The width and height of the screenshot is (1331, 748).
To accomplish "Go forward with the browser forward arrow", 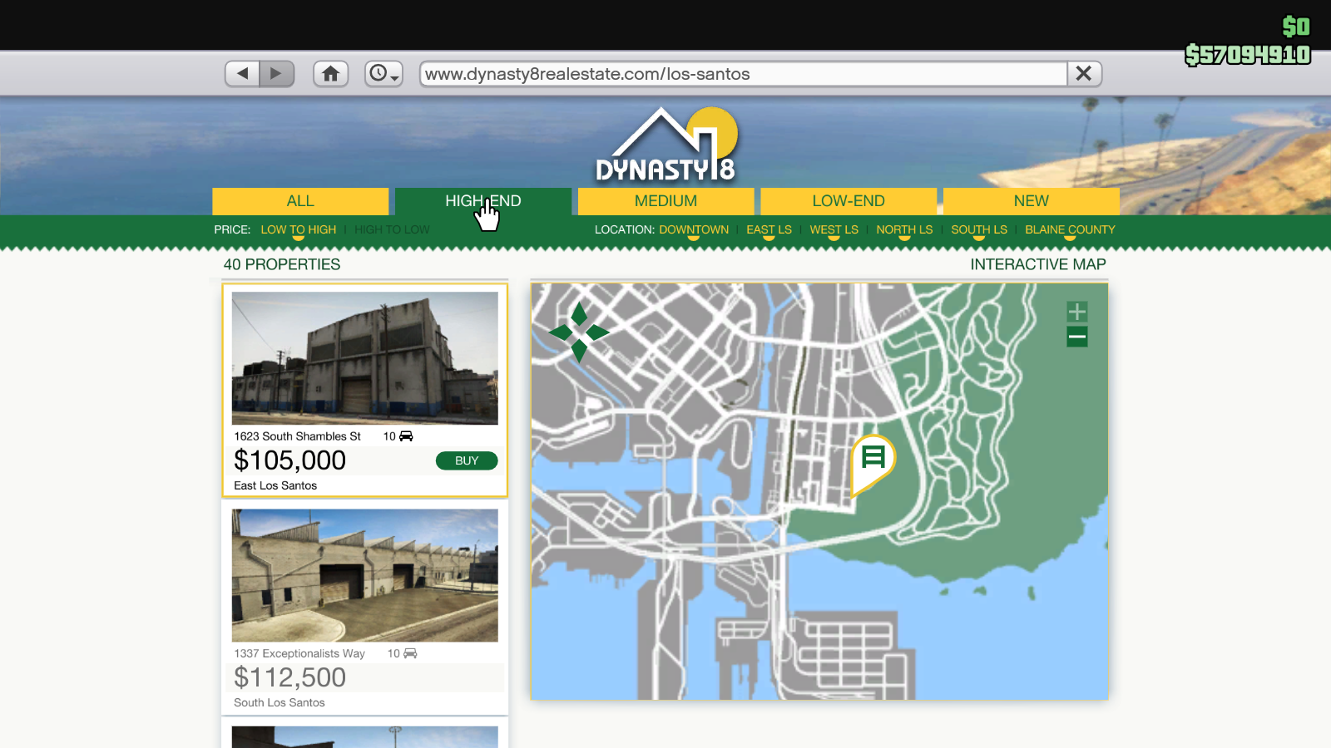I will tap(277, 74).
